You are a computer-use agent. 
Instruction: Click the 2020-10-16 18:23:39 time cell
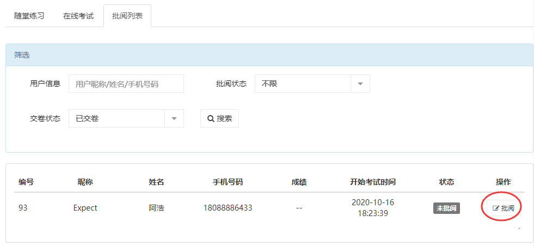tap(372, 208)
